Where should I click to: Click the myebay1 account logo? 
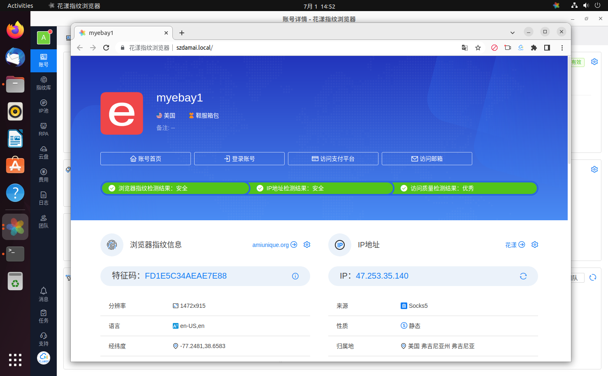tap(122, 113)
